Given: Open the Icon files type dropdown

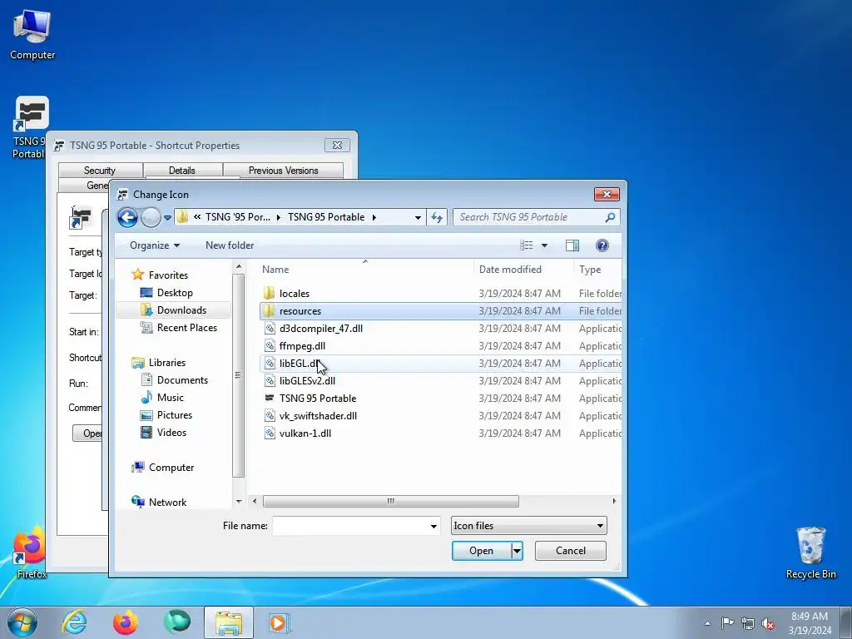Looking at the screenshot, I should pyautogui.click(x=528, y=526).
